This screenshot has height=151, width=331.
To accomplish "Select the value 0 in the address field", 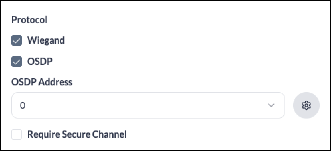I will [22, 105].
